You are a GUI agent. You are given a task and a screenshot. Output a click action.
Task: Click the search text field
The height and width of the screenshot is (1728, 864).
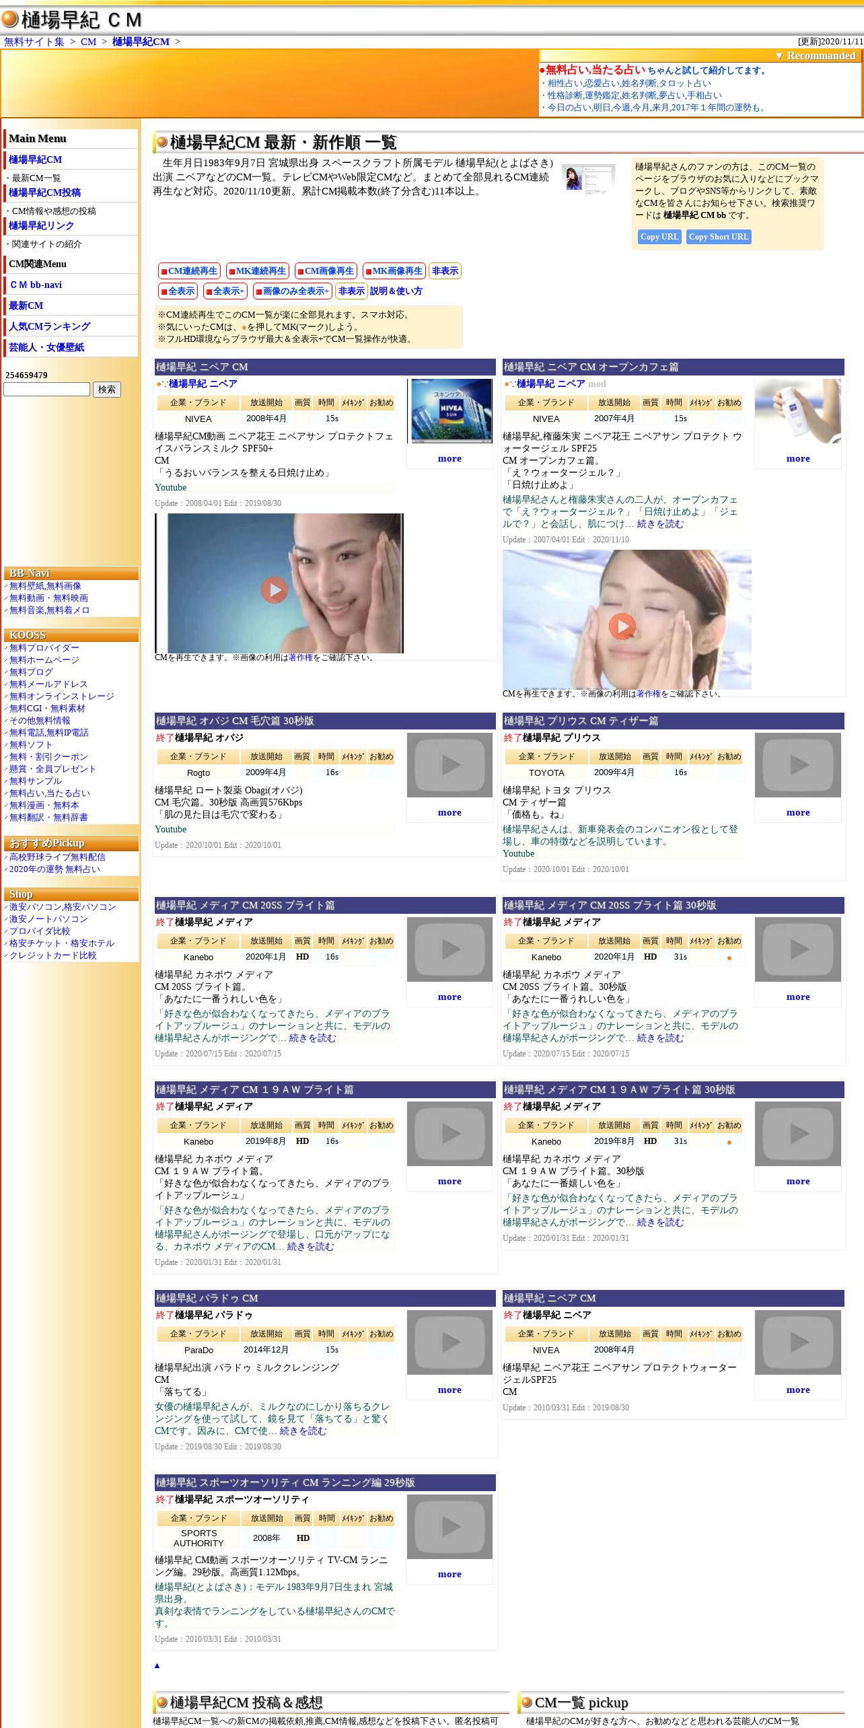(46, 390)
